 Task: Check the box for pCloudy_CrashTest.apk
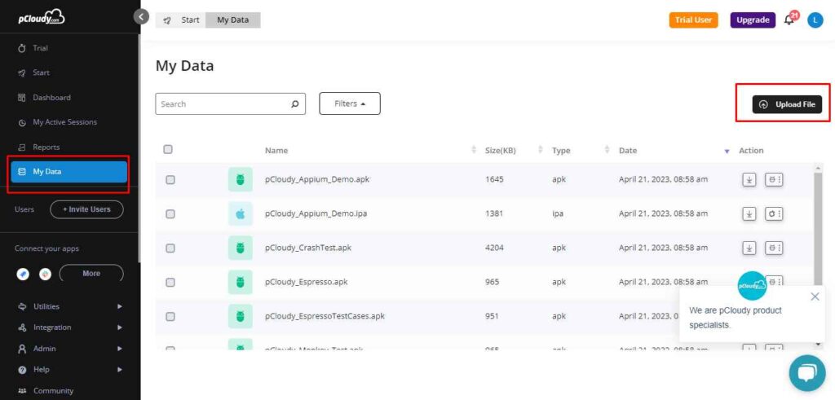pyautogui.click(x=170, y=248)
